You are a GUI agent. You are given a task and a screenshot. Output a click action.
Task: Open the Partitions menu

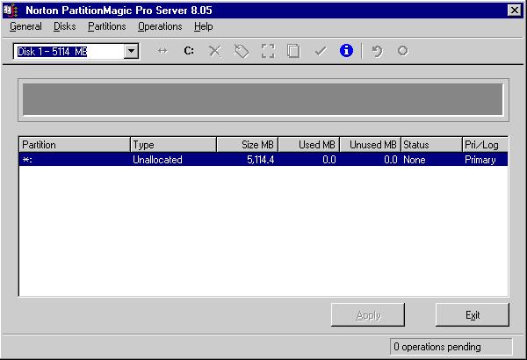click(x=107, y=26)
